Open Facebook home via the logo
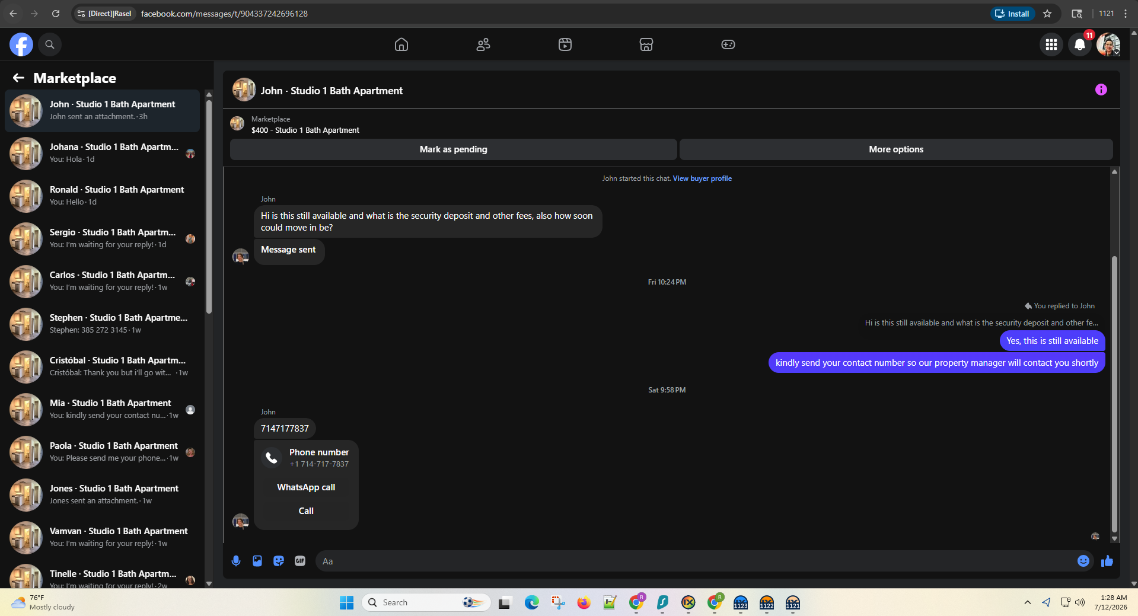The image size is (1138, 616). click(x=21, y=44)
